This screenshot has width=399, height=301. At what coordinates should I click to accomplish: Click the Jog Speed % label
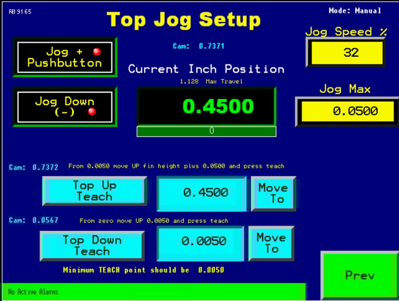(346, 32)
